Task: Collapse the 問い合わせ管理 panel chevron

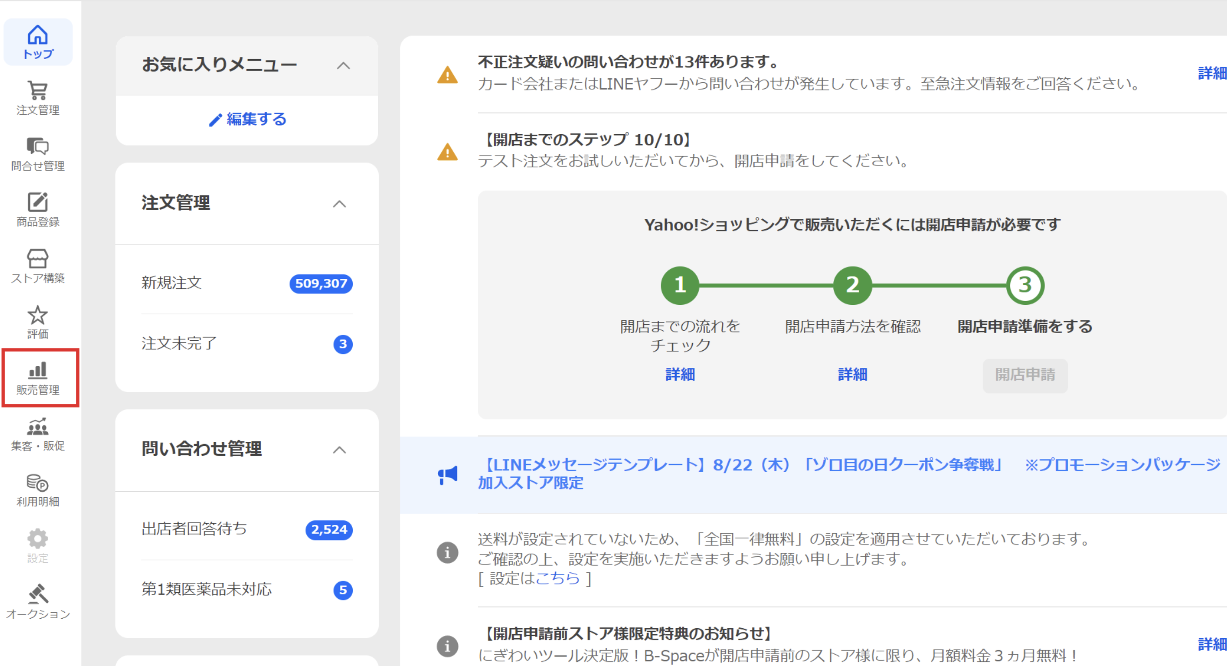Action: [x=339, y=450]
